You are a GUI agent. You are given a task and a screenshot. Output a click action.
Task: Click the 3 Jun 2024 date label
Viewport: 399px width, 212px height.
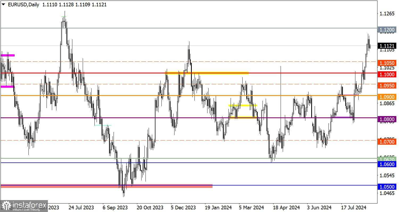[319, 207]
